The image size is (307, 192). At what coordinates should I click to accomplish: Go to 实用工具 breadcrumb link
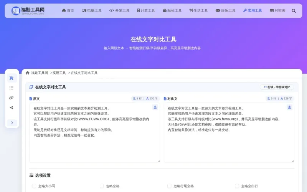pos(59,73)
